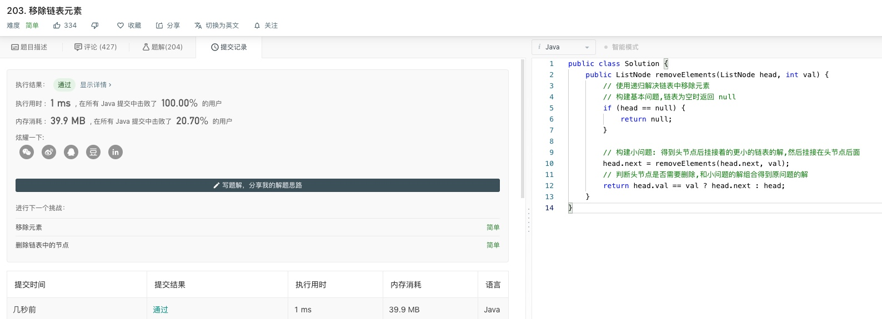Select the 提交记录 tab

coord(229,47)
